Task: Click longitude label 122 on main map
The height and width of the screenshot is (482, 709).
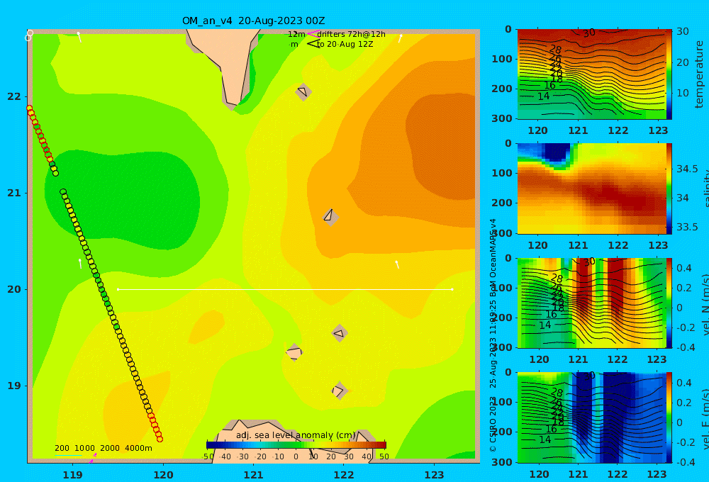Action: click(x=344, y=475)
